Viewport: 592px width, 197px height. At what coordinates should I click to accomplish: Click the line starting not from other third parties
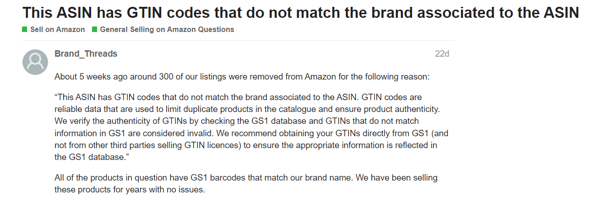pos(245,145)
